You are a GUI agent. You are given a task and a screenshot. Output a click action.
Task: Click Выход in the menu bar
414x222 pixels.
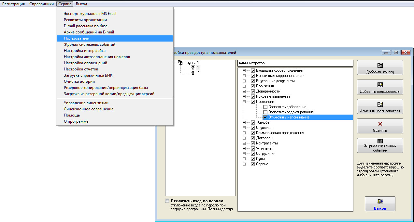(81, 4)
